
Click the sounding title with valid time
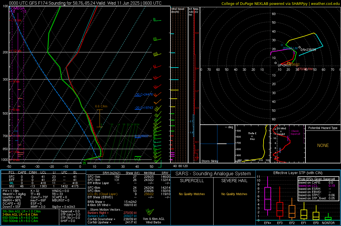click(x=85, y=3)
